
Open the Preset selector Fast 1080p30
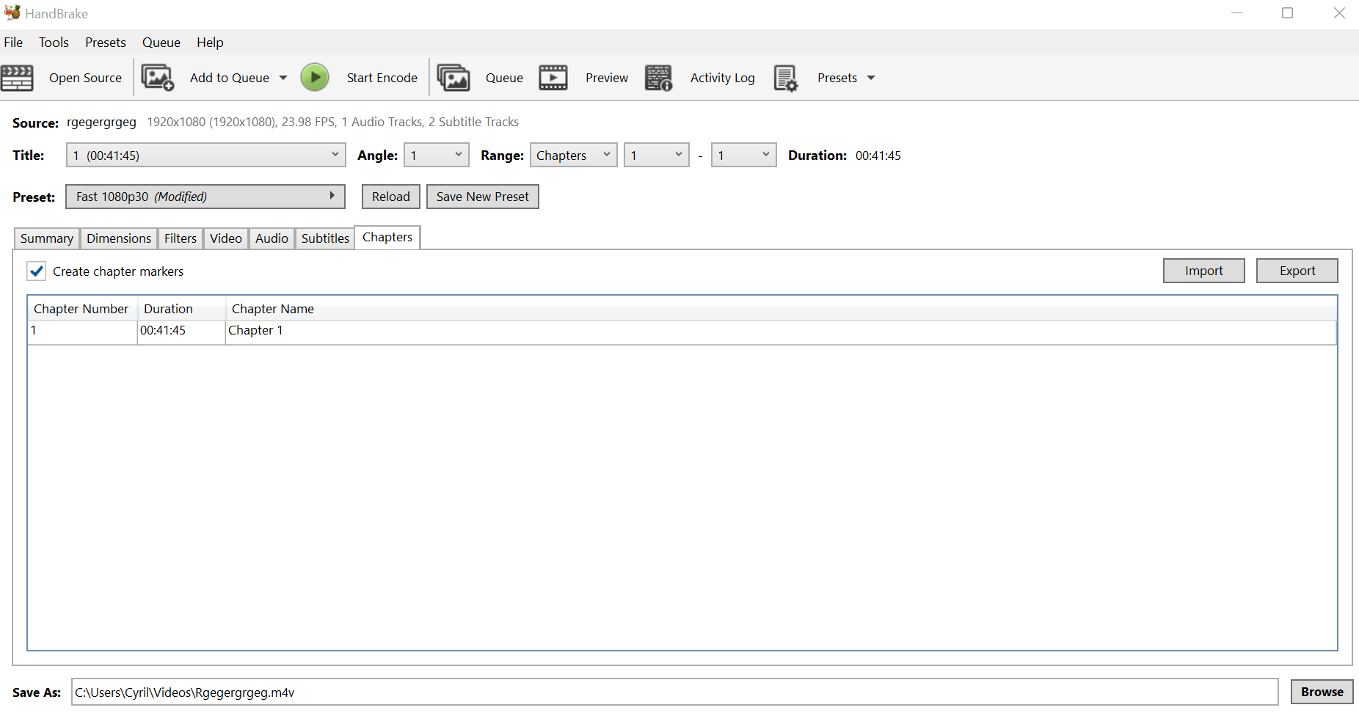pos(205,197)
